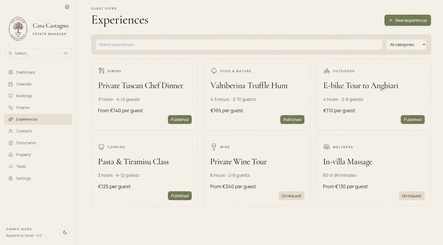Open Calendar via its calendar icon
The height and width of the screenshot is (245, 443).
pyautogui.click(x=11, y=84)
